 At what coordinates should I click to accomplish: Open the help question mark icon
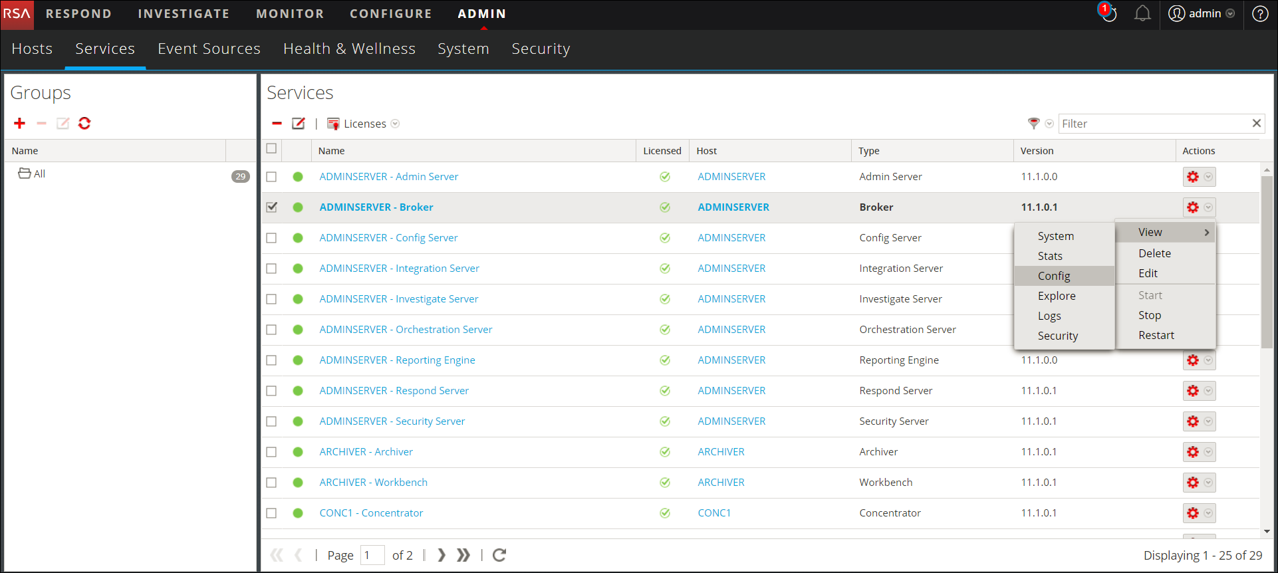(1259, 13)
